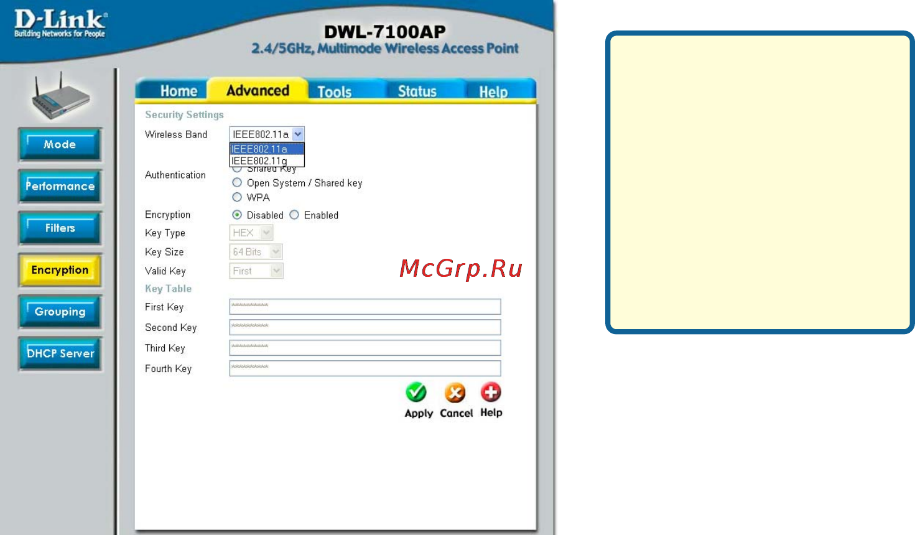Click the Key Table heading

(x=168, y=289)
